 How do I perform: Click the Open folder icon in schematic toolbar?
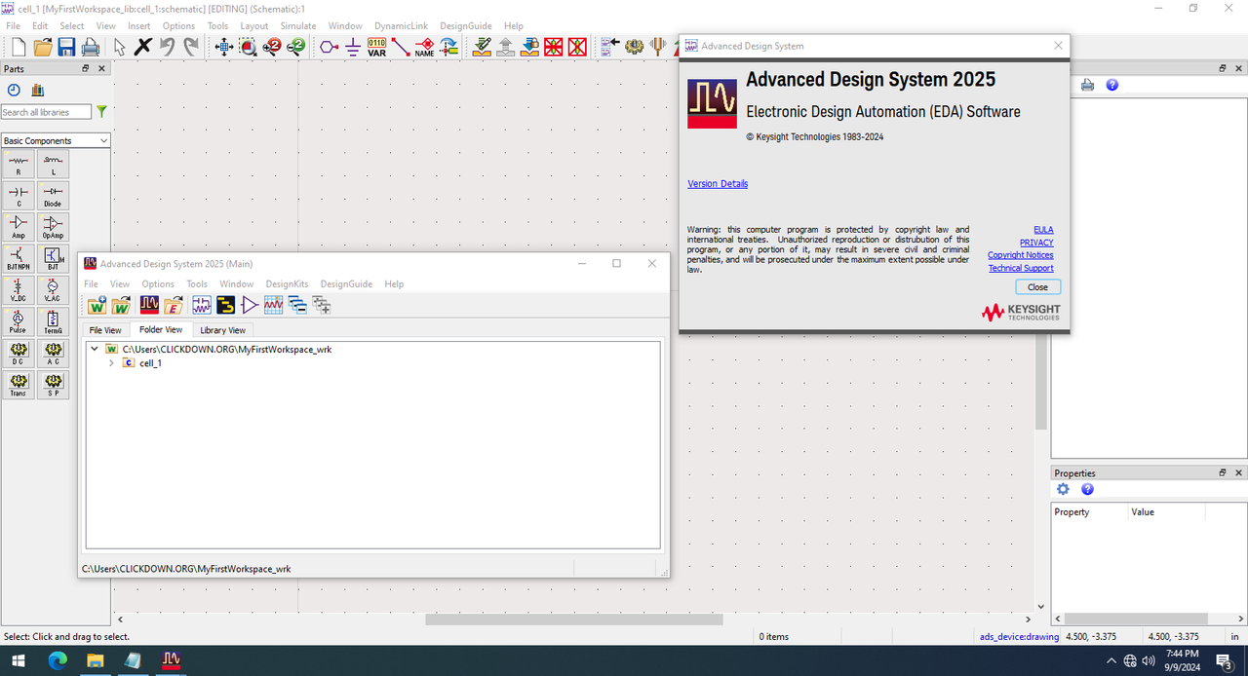tap(43, 47)
